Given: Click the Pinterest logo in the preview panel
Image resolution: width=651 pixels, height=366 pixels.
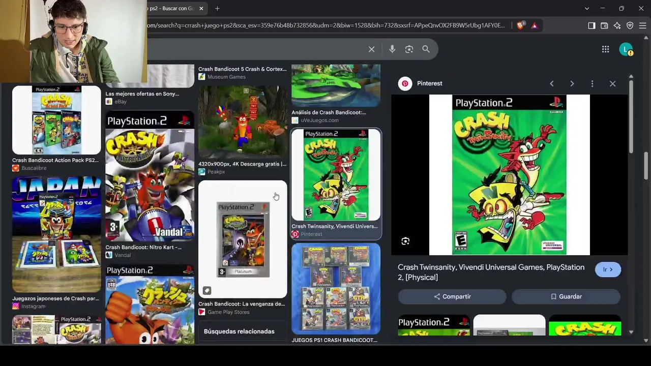Looking at the screenshot, I should pyautogui.click(x=405, y=84).
